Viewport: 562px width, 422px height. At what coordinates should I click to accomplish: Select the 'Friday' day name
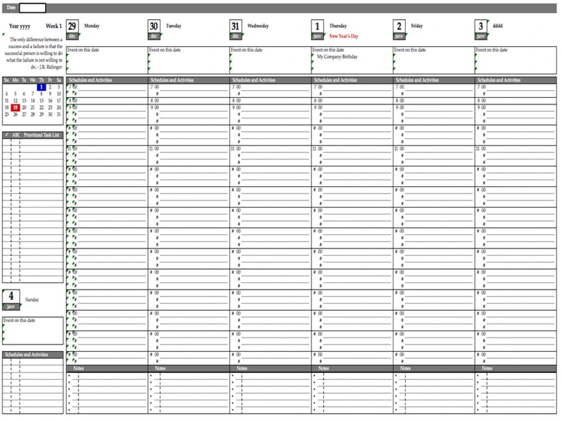coord(417,26)
